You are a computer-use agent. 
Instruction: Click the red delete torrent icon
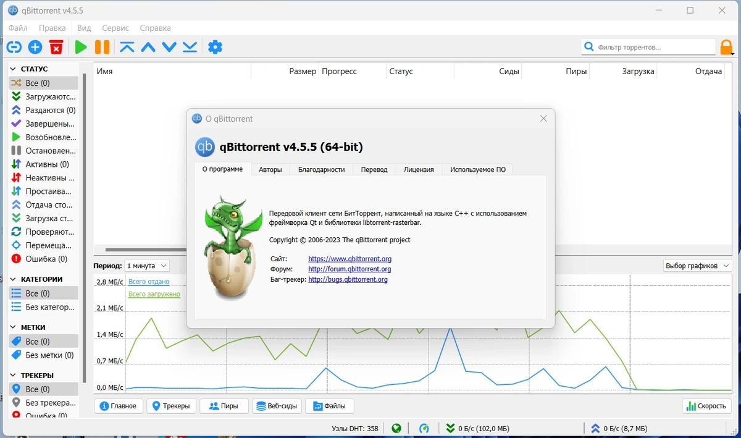[x=56, y=47]
